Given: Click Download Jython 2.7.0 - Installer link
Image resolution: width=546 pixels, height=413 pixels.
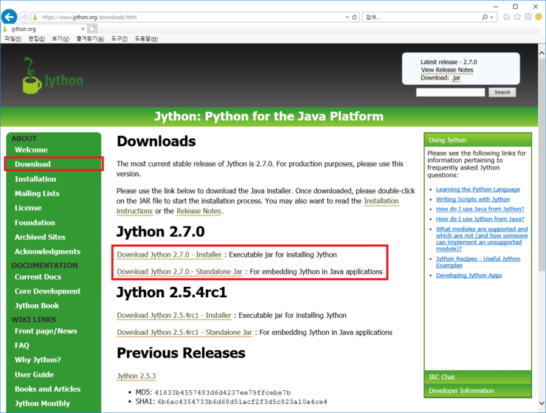Looking at the screenshot, I should pos(169,254).
